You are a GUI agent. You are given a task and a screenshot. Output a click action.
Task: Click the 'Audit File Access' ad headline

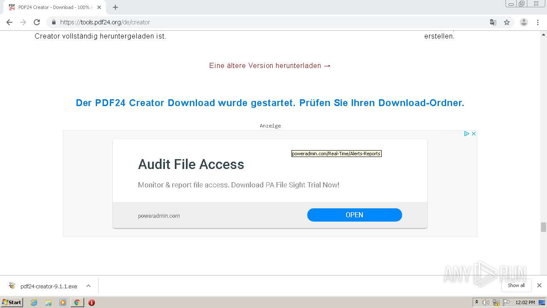pyautogui.click(x=191, y=164)
